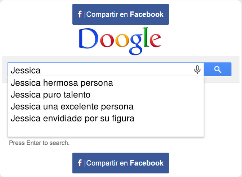The height and width of the screenshot is (177, 242).
Task: Click the Facebook f icon in bottom share button
Action: pyautogui.click(x=80, y=163)
